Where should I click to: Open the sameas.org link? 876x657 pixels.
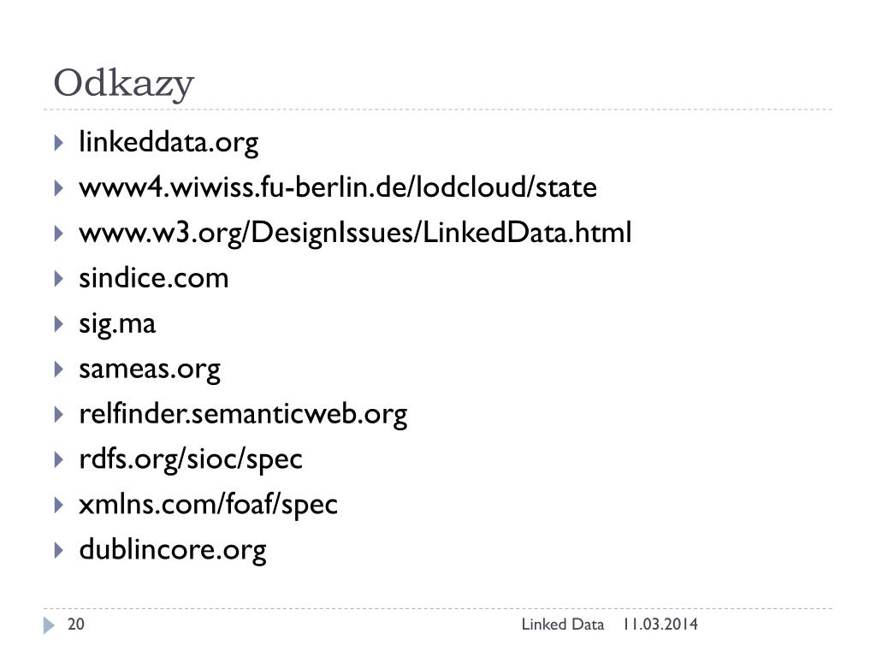(x=149, y=370)
